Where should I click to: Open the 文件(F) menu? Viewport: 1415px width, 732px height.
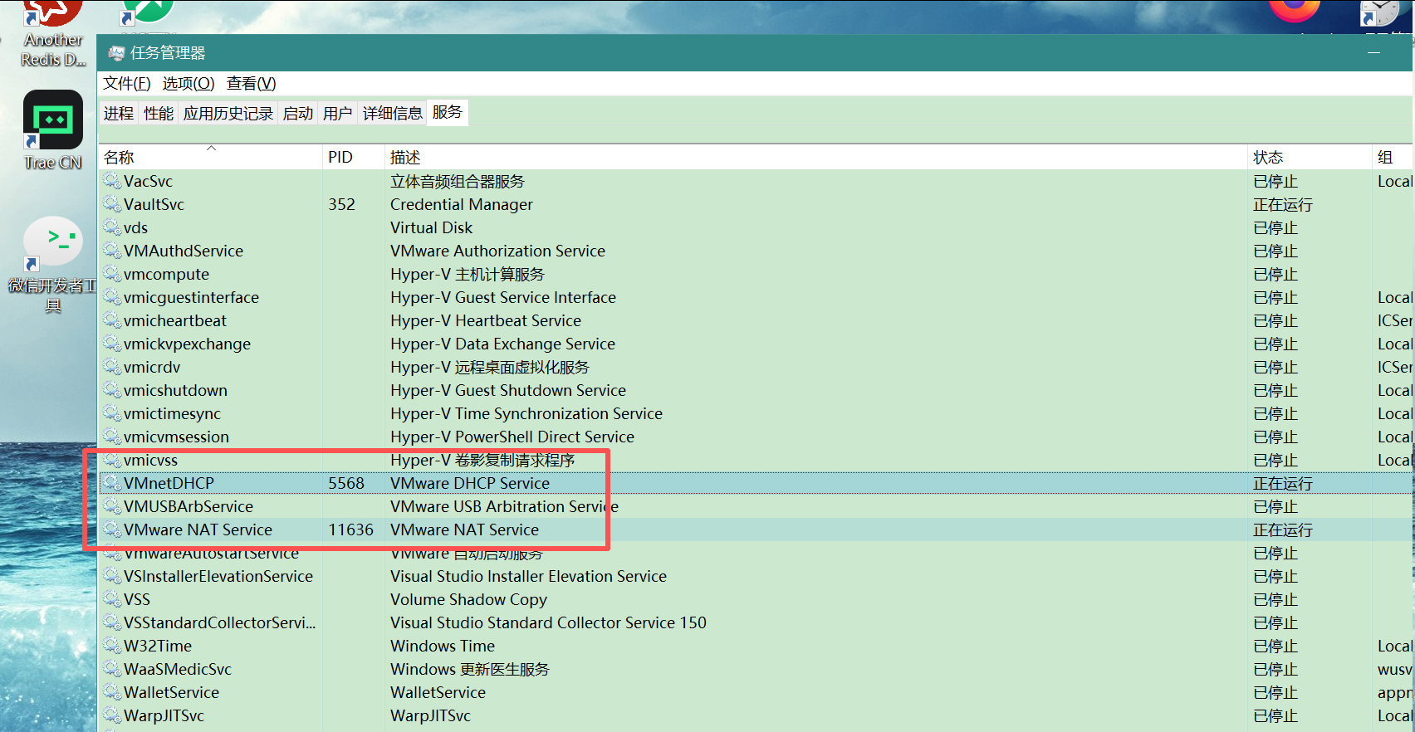127,83
